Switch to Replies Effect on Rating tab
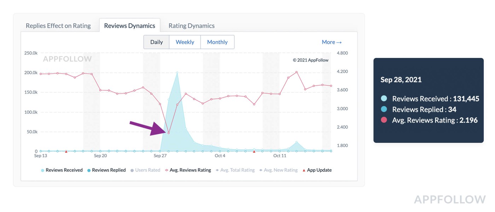The height and width of the screenshot is (212, 495). pos(58,26)
